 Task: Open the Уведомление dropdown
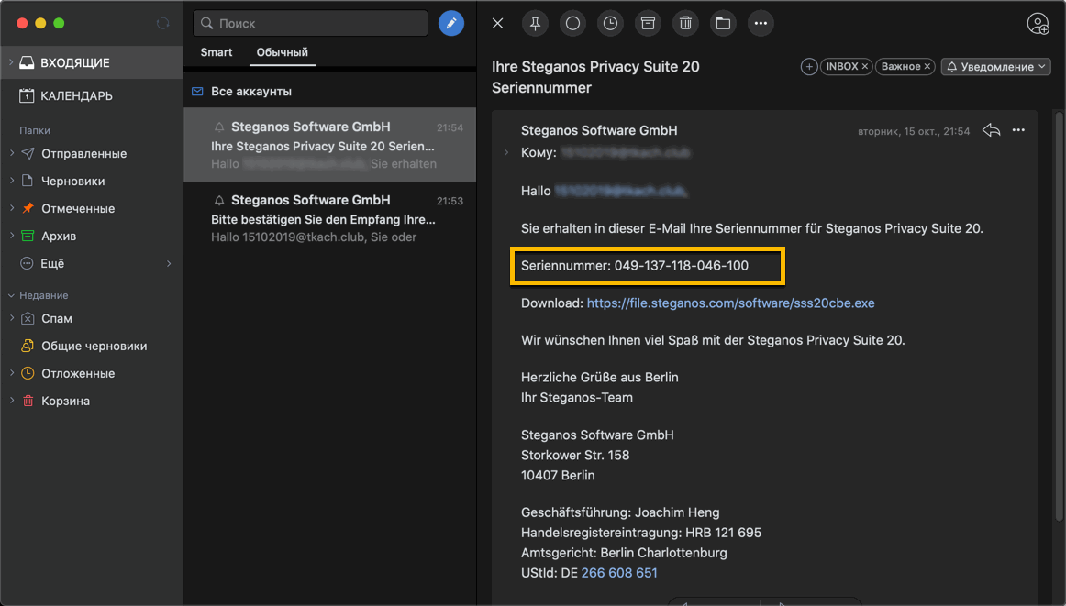[996, 67]
